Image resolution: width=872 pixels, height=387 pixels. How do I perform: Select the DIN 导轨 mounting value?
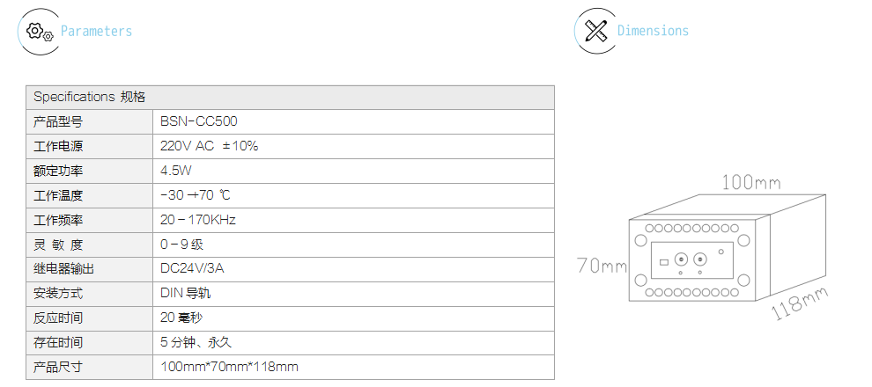point(186,293)
